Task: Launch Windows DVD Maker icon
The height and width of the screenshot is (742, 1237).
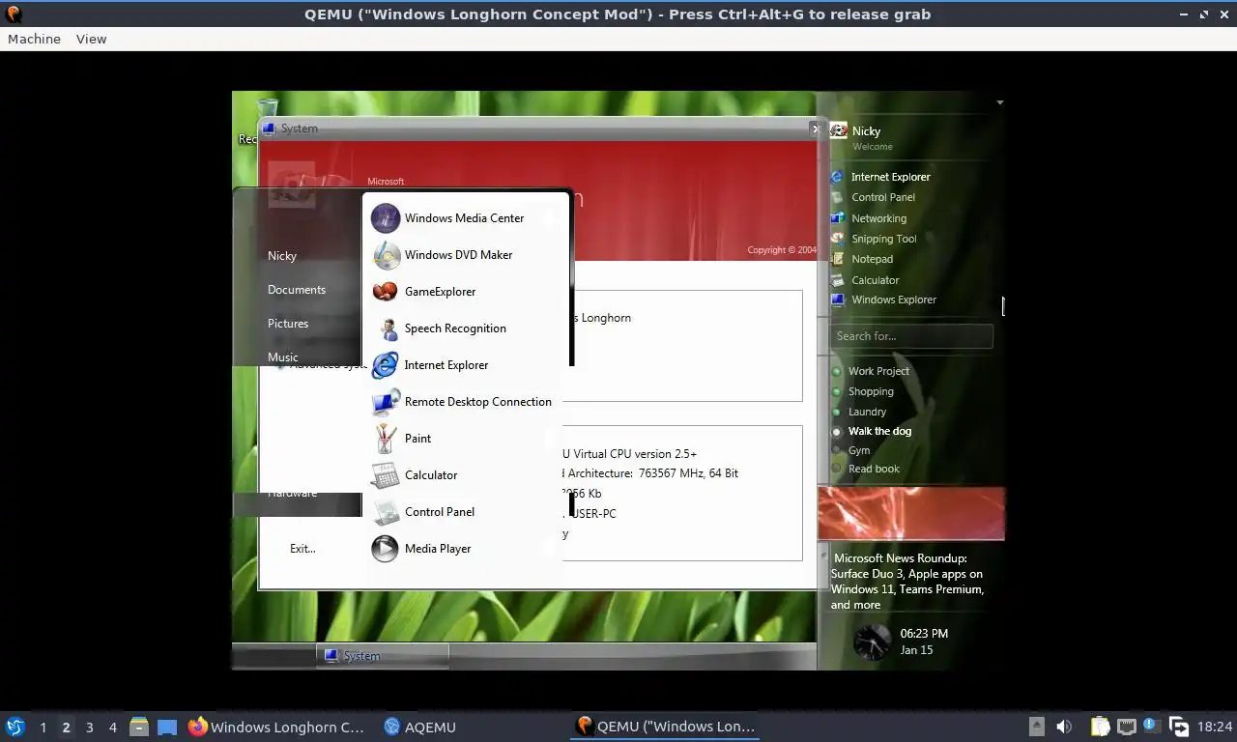Action: 385,255
